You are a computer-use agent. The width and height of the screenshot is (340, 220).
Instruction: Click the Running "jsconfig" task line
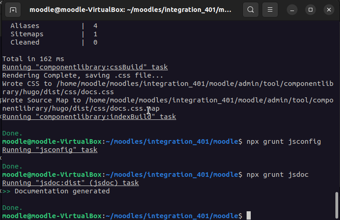point(50,150)
